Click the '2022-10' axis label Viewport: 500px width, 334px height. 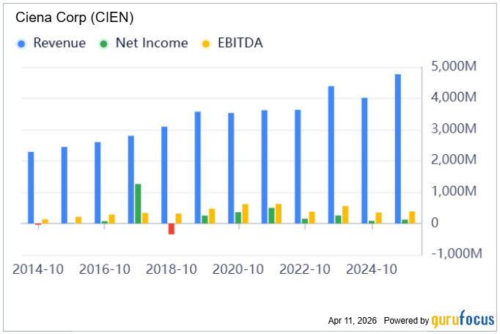pos(305,269)
